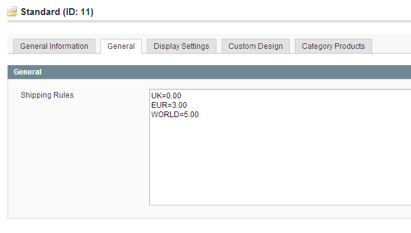Click the 5.00 value in WORLD rule
Viewport: 411px width, 233px height.
pyautogui.click(x=191, y=115)
